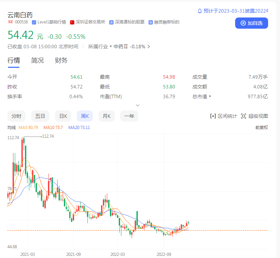Click 融资融券标的 label
Screen dimensions: 280x258
point(167,22)
